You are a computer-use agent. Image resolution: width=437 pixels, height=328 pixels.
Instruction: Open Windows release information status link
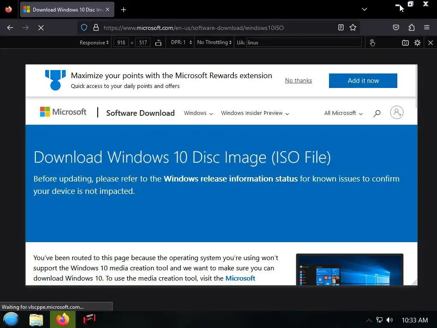click(x=230, y=179)
